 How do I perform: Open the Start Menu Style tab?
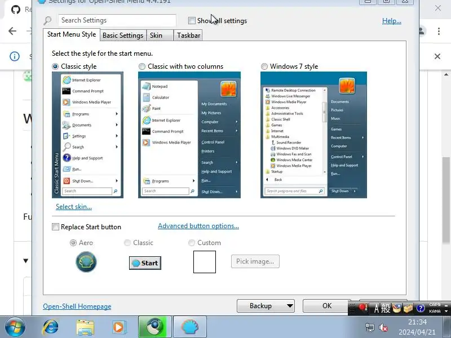coord(72,34)
